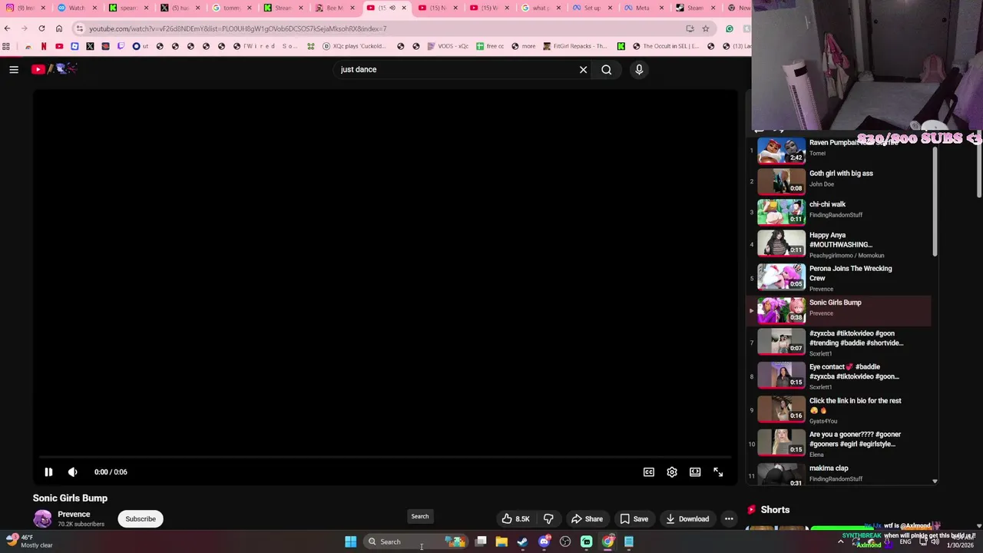Go to the YouTube home logo
983x553 pixels.
click(54, 69)
